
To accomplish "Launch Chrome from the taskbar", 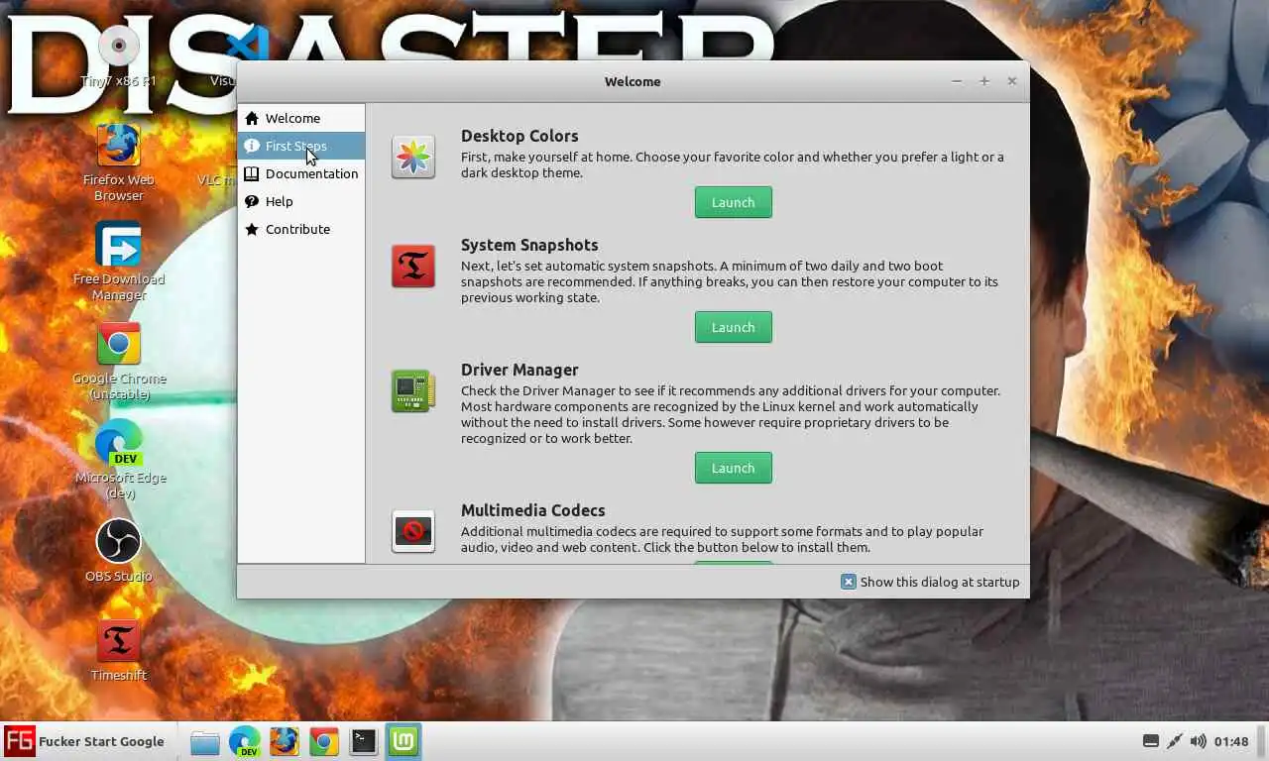I will tap(324, 741).
